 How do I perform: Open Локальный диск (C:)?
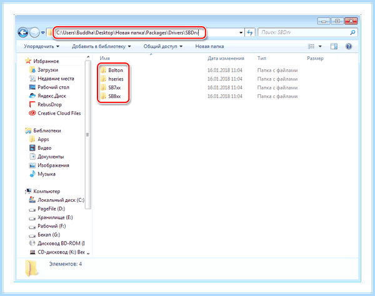pyautogui.click(x=61, y=200)
